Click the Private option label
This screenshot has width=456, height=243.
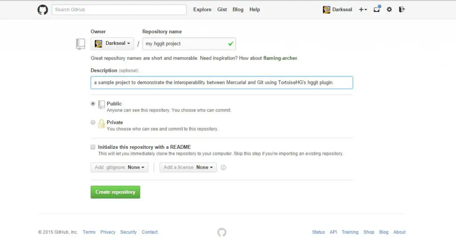[x=114, y=122]
